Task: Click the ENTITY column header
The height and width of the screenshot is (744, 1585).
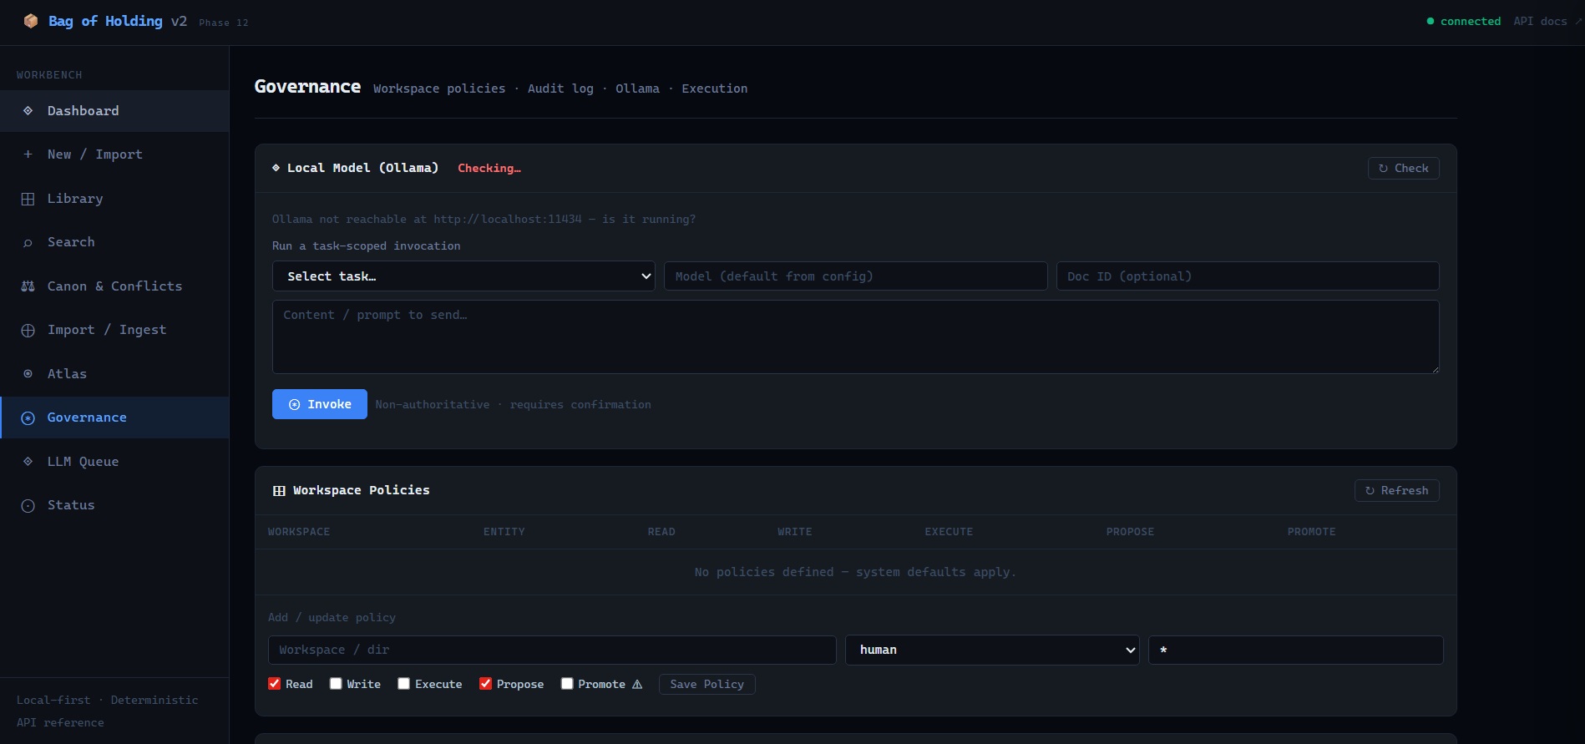Action: point(504,532)
